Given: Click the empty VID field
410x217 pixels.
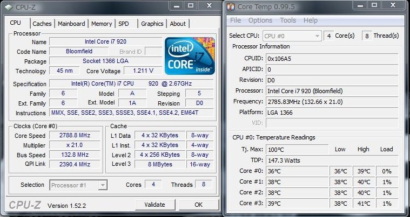Looking at the screenshot, I should tap(332, 123).
